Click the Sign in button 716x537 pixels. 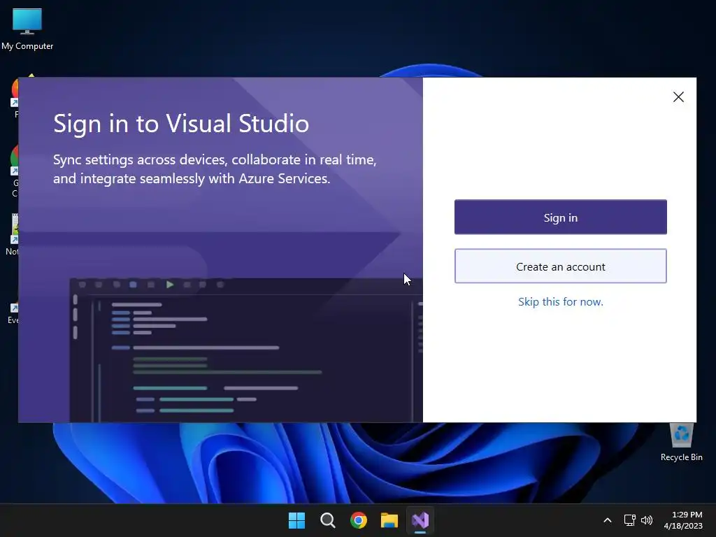560,217
